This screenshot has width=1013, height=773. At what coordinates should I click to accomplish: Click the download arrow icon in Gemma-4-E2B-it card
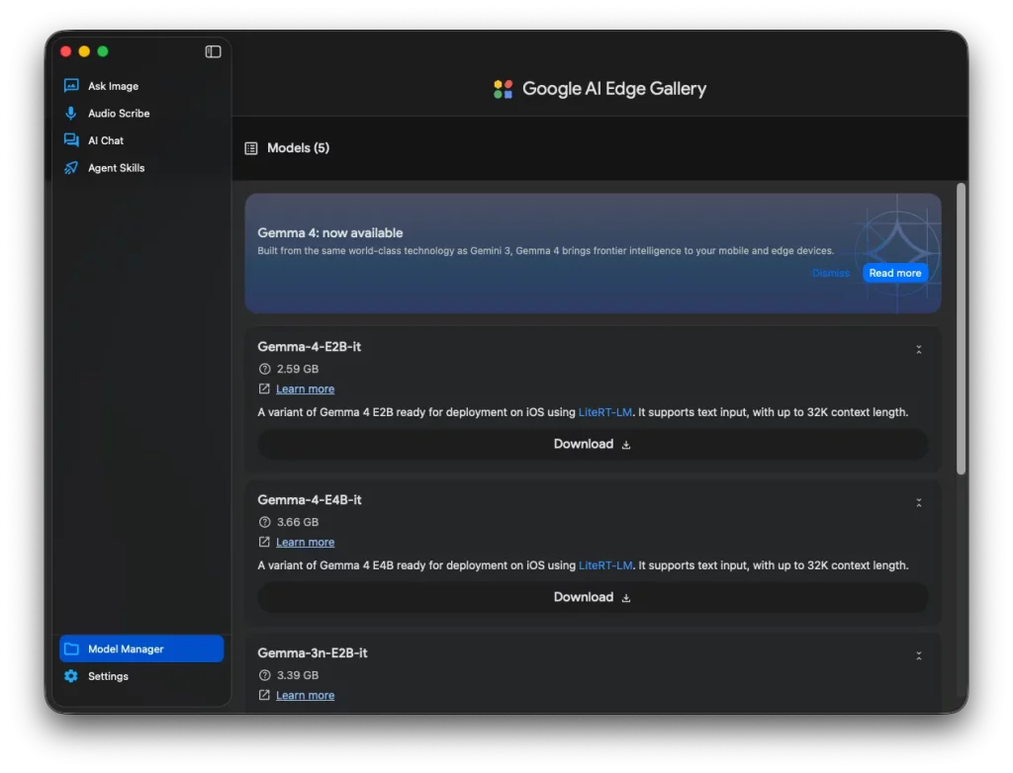pos(626,445)
